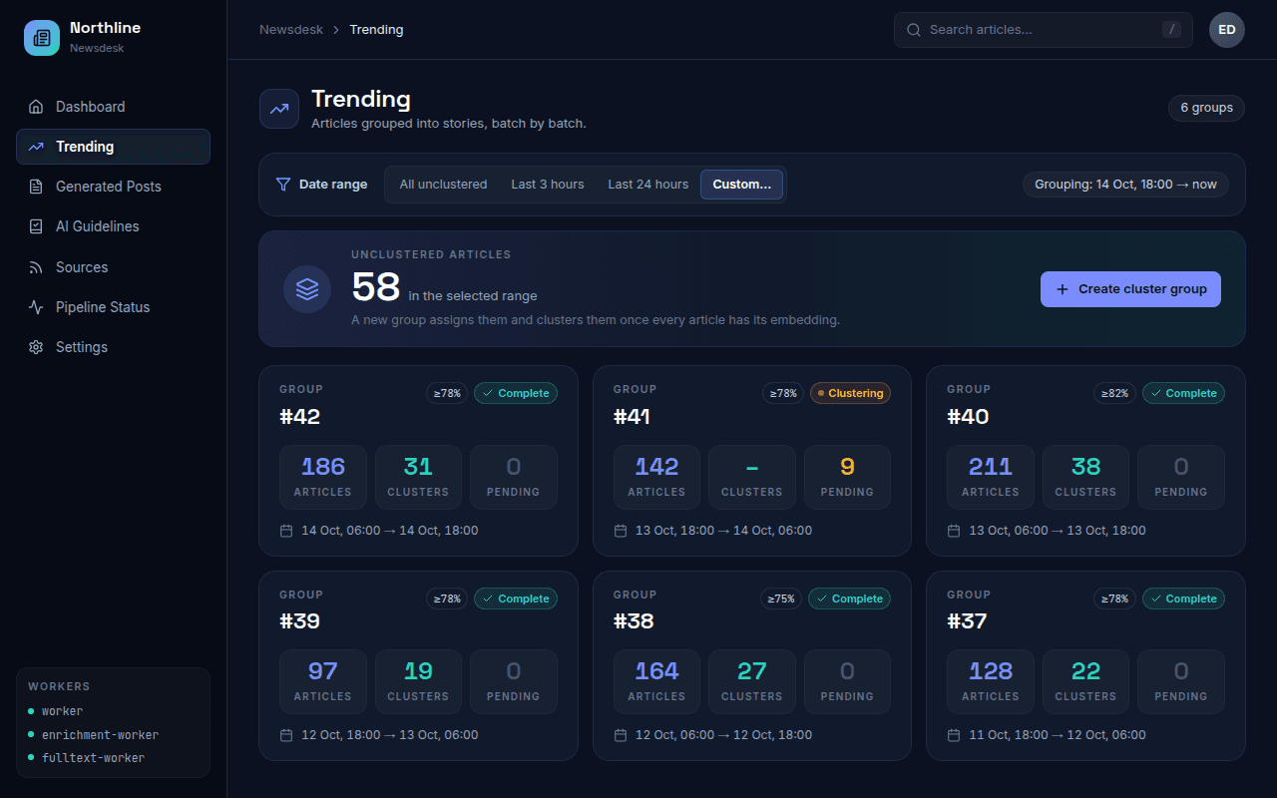
Task: Click the Generated Posts document icon
Action: [x=36, y=187]
